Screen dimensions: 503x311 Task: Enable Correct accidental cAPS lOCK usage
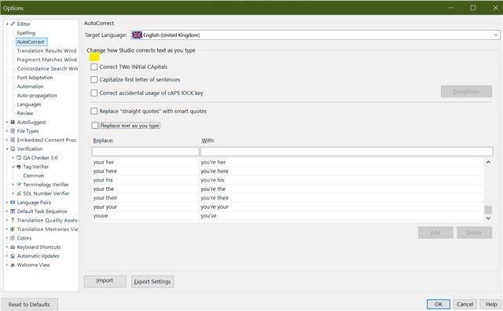(94, 93)
